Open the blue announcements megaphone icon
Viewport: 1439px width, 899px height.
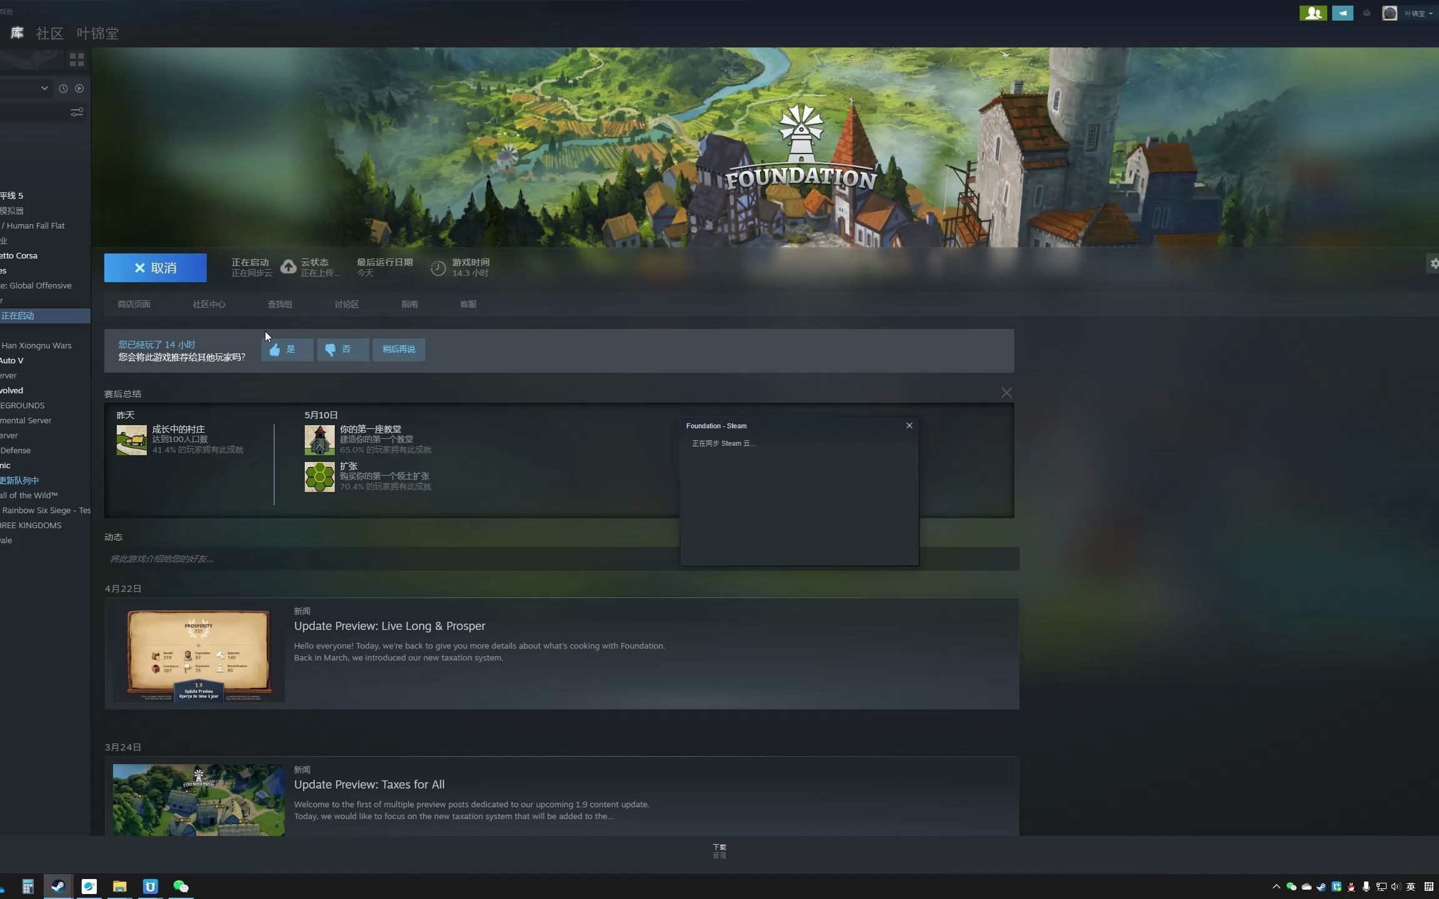click(1342, 13)
